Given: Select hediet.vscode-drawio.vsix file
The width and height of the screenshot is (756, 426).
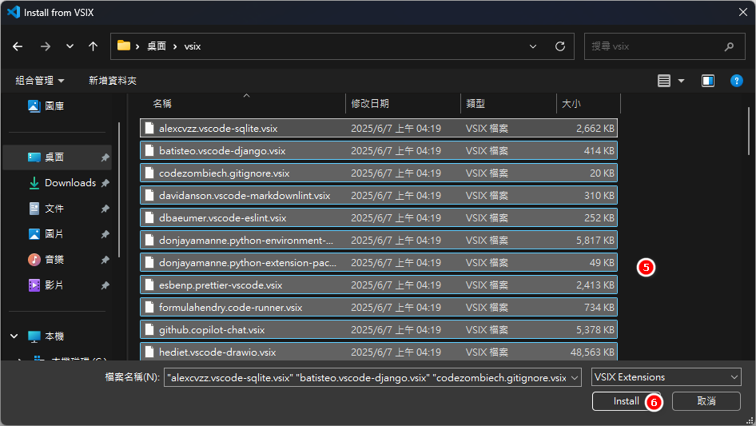Looking at the screenshot, I should [379, 352].
